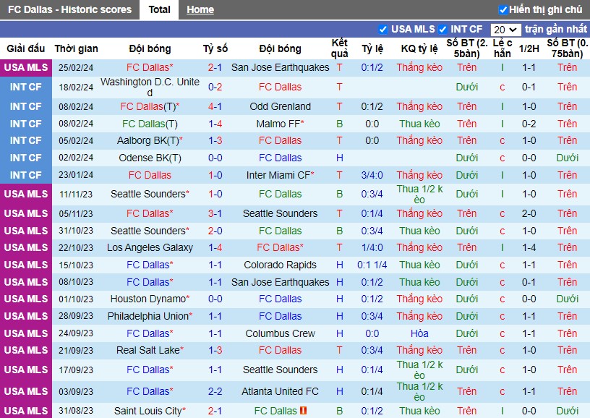Click San Jose Earthquakes in 08/10/23 row

[x=280, y=282]
